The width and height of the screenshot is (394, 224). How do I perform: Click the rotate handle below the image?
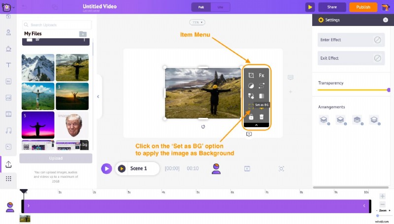click(203, 127)
